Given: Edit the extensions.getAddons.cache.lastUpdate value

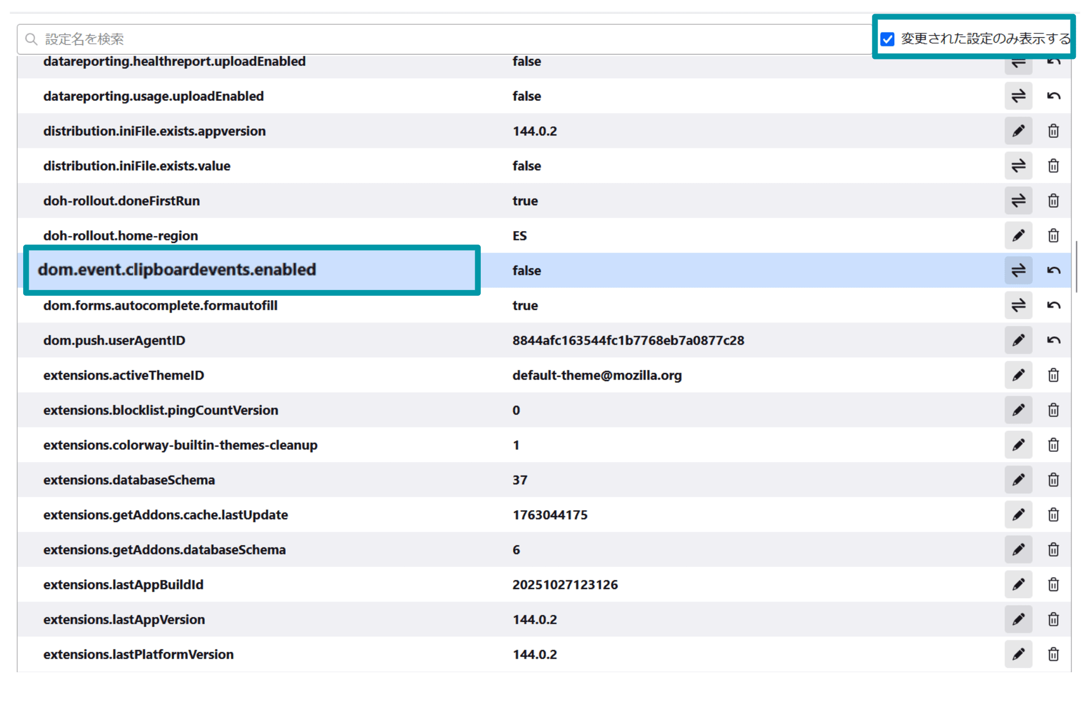Looking at the screenshot, I should tap(1019, 515).
